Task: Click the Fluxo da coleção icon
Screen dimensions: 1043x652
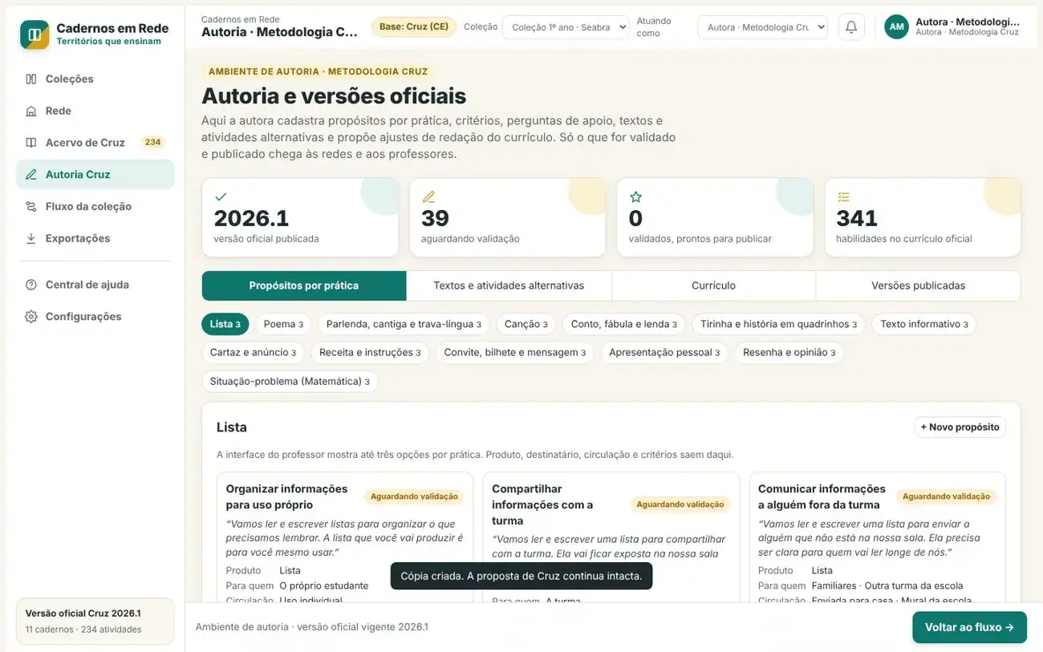Action: [x=31, y=206]
